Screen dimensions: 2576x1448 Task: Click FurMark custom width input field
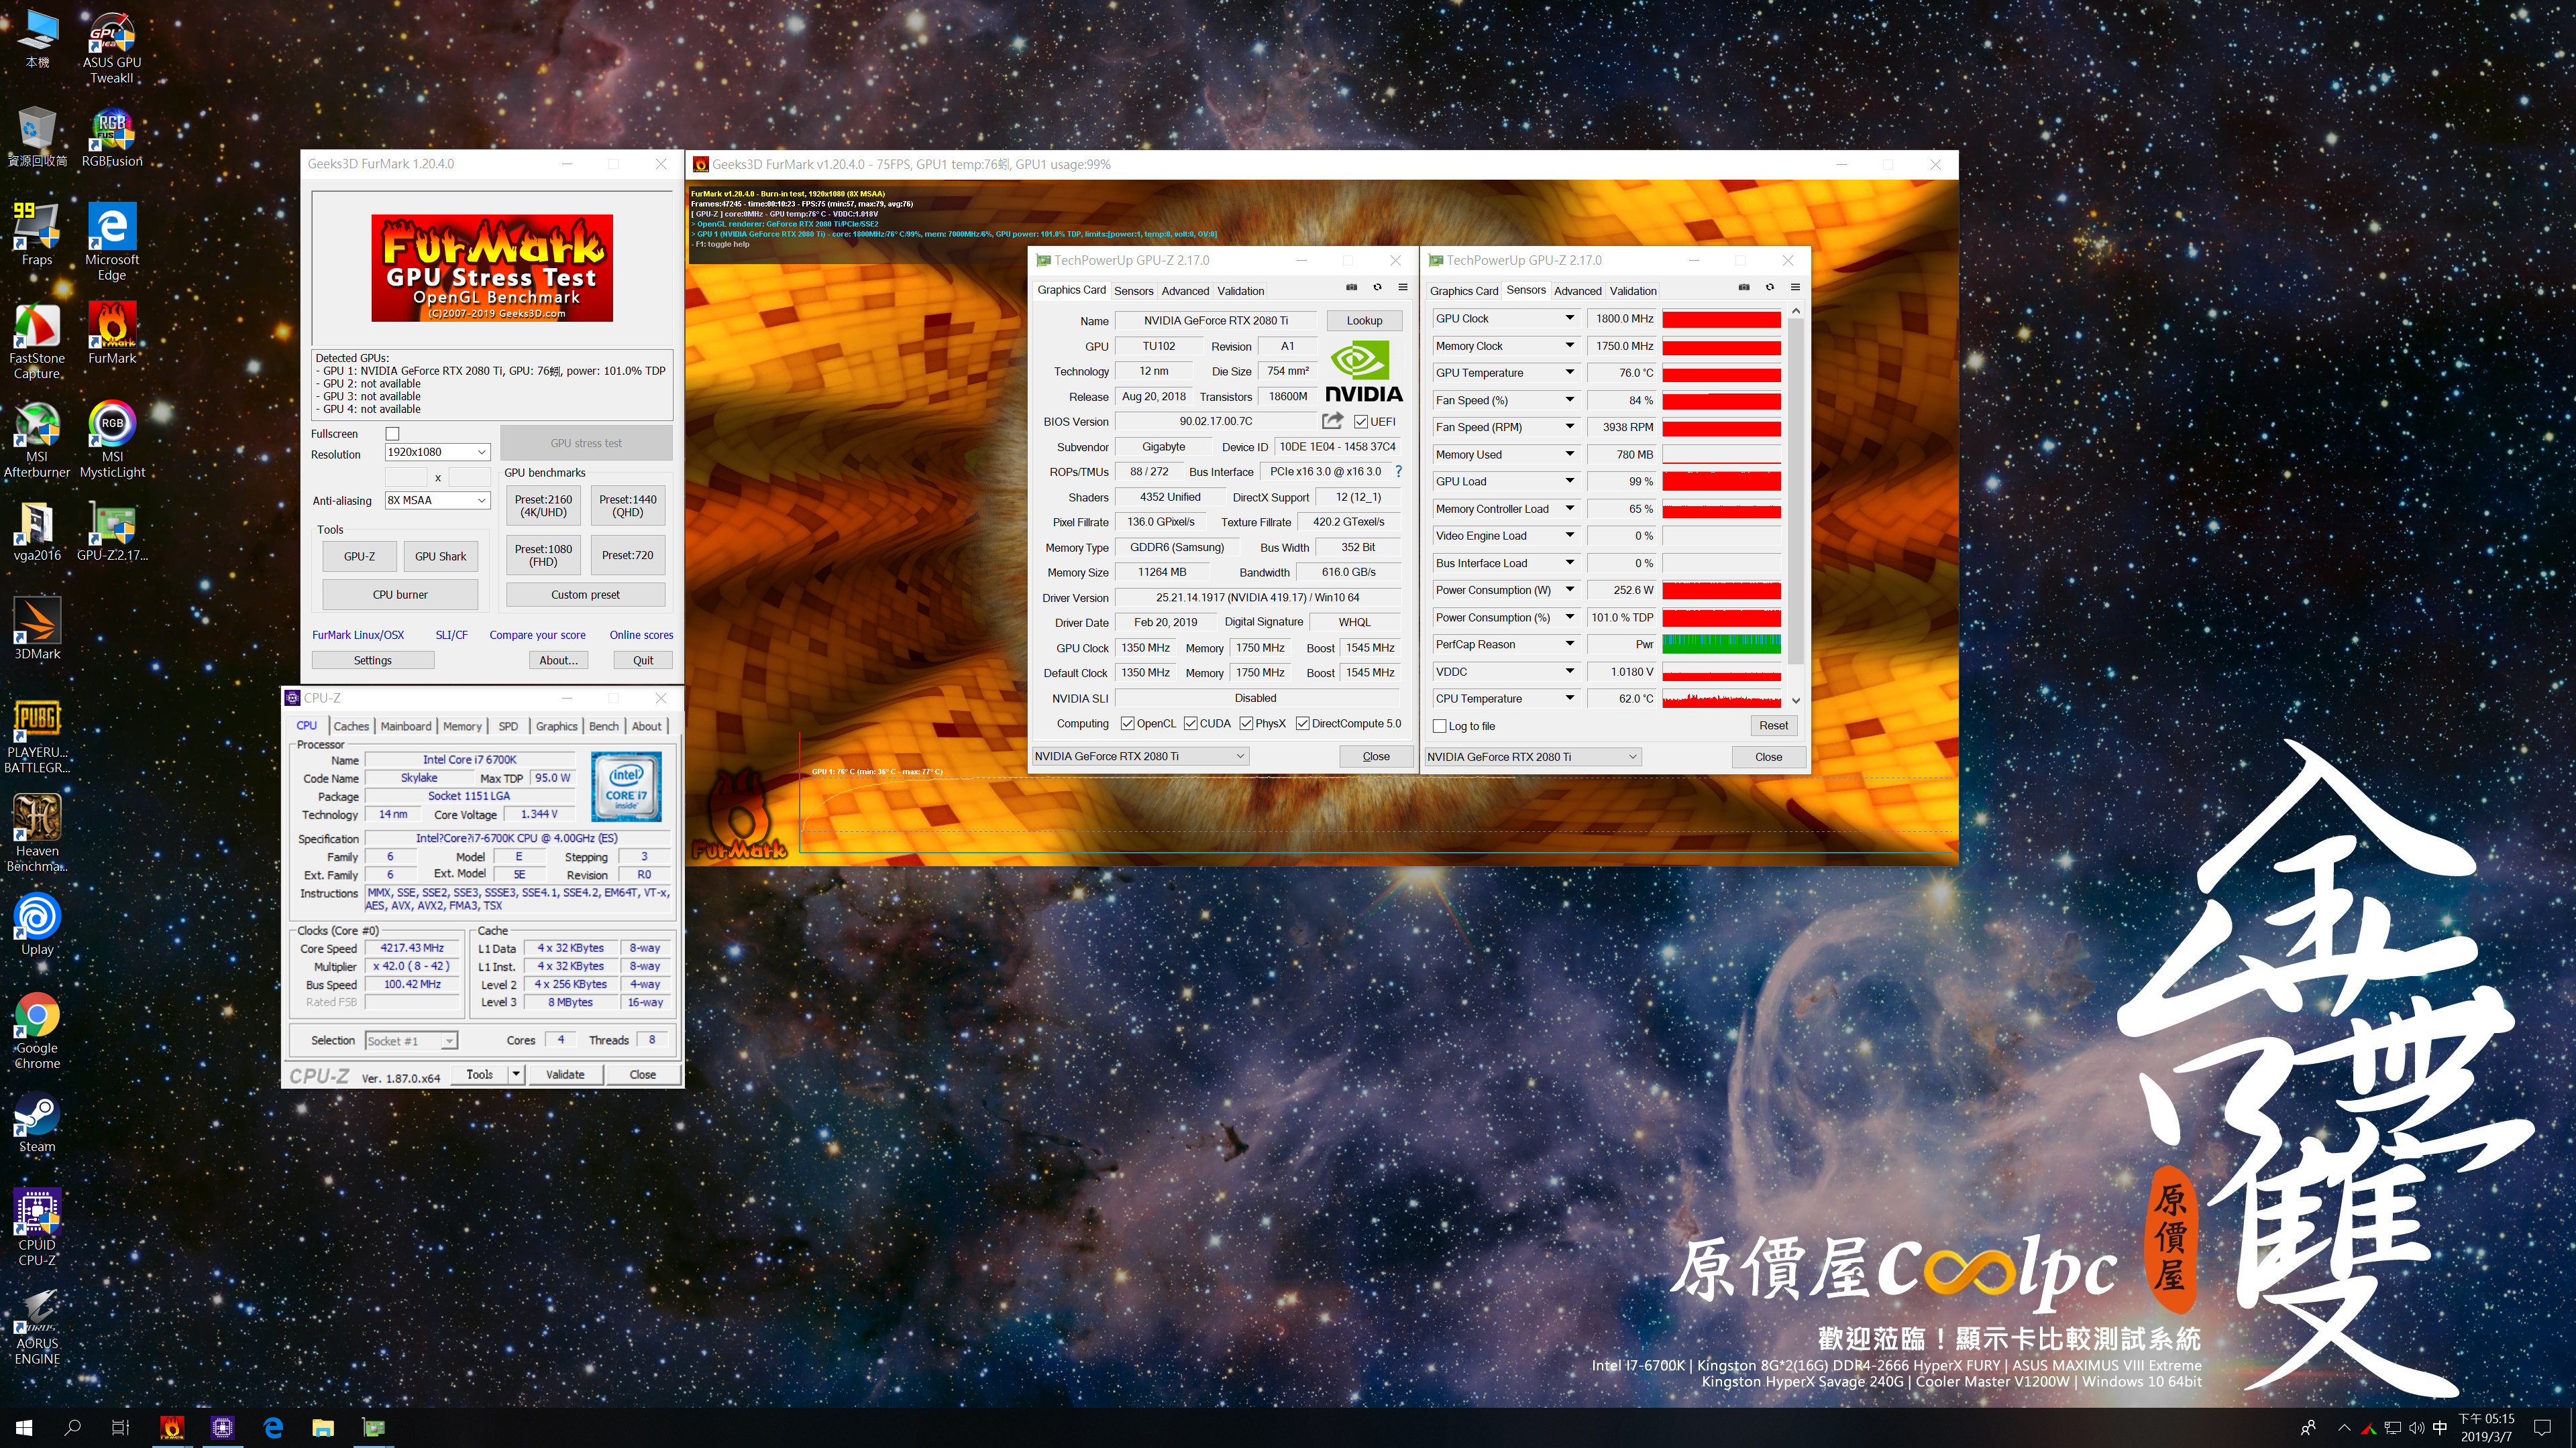click(x=406, y=478)
